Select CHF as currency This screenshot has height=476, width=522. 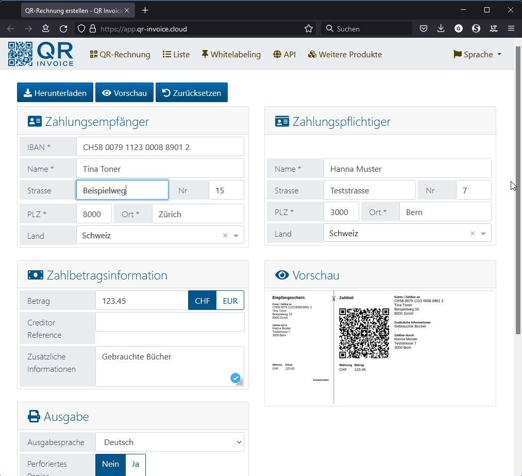point(202,301)
